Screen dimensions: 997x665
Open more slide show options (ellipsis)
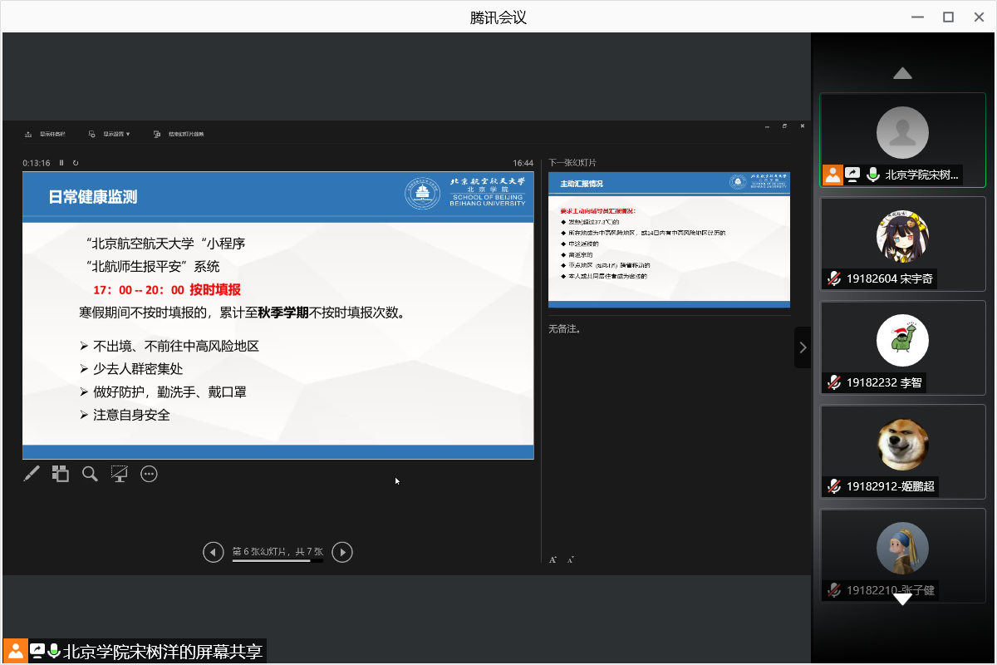tap(149, 474)
